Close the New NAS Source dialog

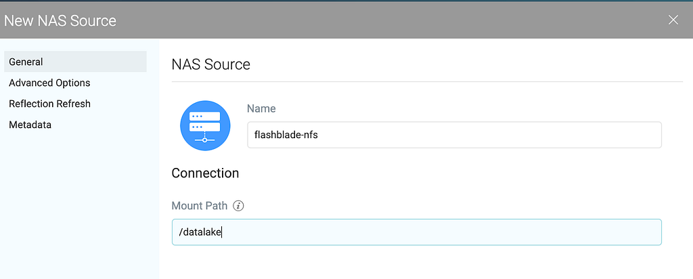point(673,20)
